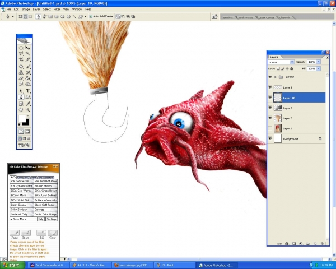336x269 pixels.
Task: Select the Type tool
Action: pyautogui.click(x=28, y=91)
